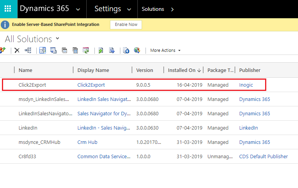Open the app launcher waffle grid
This screenshot has width=298, height=188.
tap(8, 9)
